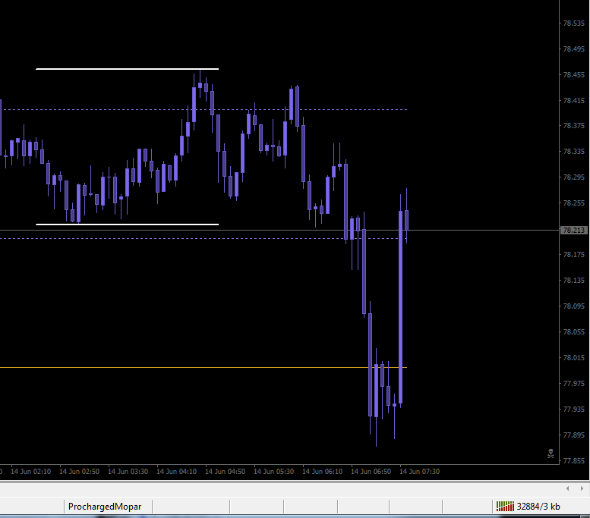Click the 78.135 price scale label

[574, 281]
